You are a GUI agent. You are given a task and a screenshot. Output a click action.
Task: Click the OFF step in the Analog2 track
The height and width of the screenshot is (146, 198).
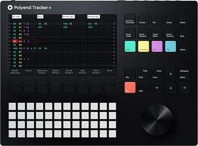[90, 27]
